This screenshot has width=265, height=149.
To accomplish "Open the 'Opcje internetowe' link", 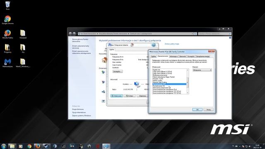I will pyautogui.click(x=79, y=113).
